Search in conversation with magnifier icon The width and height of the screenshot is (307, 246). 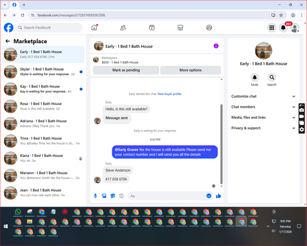(x=272, y=77)
